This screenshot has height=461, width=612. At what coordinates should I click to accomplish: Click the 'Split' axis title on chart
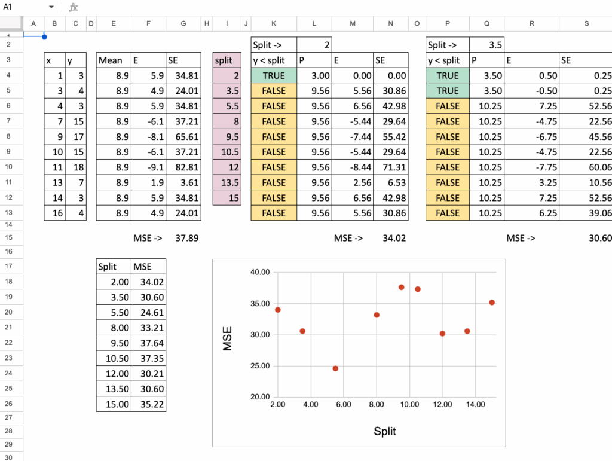(x=385, y=431)
